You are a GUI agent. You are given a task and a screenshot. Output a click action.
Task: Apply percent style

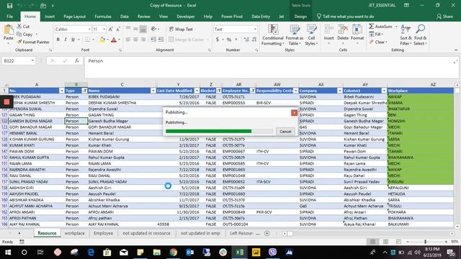tap(229, 40)
